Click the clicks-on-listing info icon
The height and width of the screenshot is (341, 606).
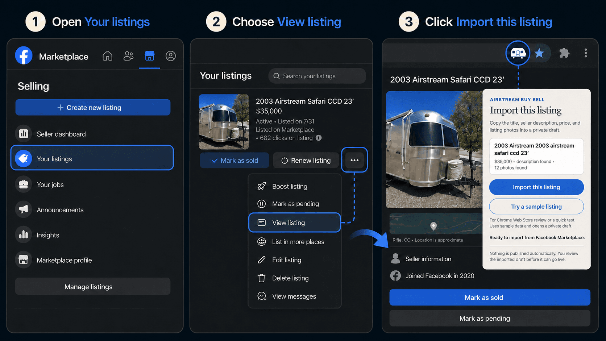pos(319,138)
